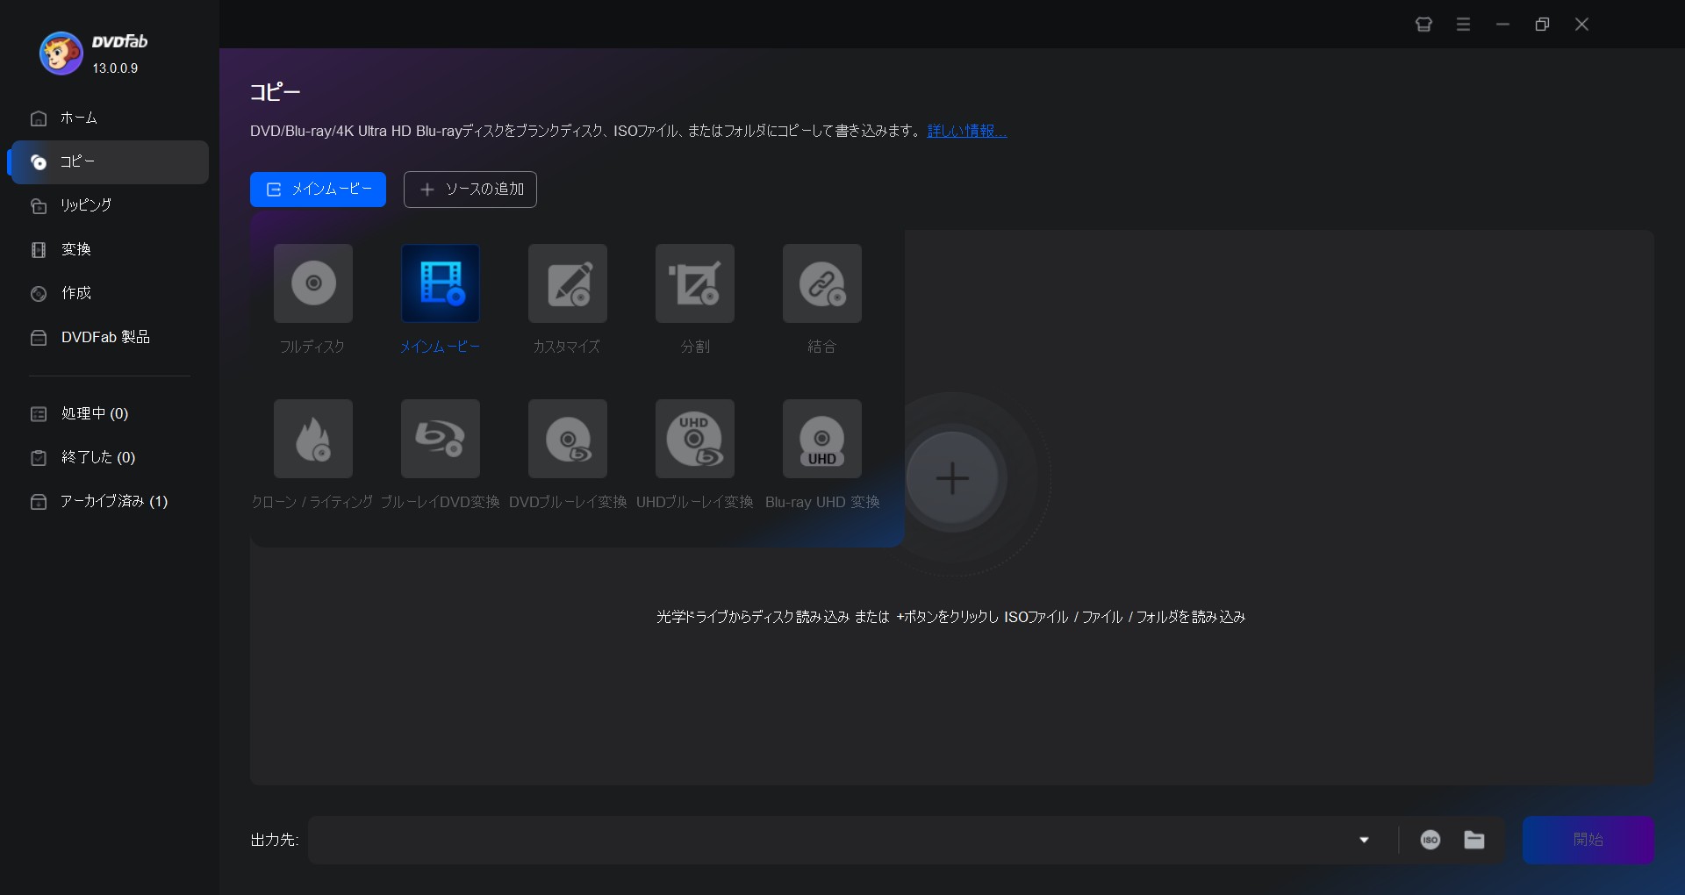Click the カスタマイズ label text
The width and height of the screenshot is (1685, 895).
tap(567, 347)
